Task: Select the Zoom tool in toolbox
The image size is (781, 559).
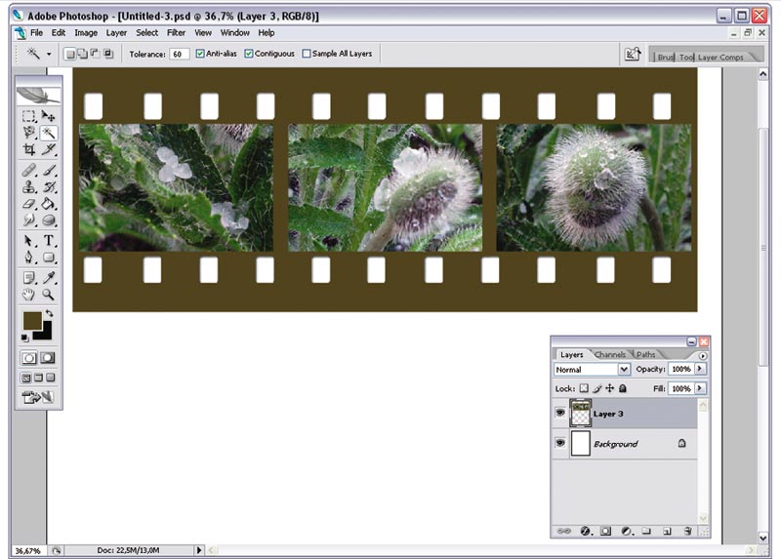Action: (x=48, y=295)
